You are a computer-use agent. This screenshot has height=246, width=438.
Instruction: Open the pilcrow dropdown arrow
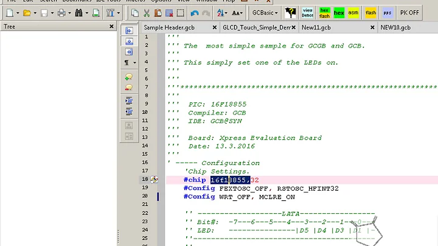[x=134, y=63]
